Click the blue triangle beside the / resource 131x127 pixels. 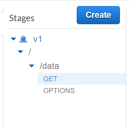[20, 52]
